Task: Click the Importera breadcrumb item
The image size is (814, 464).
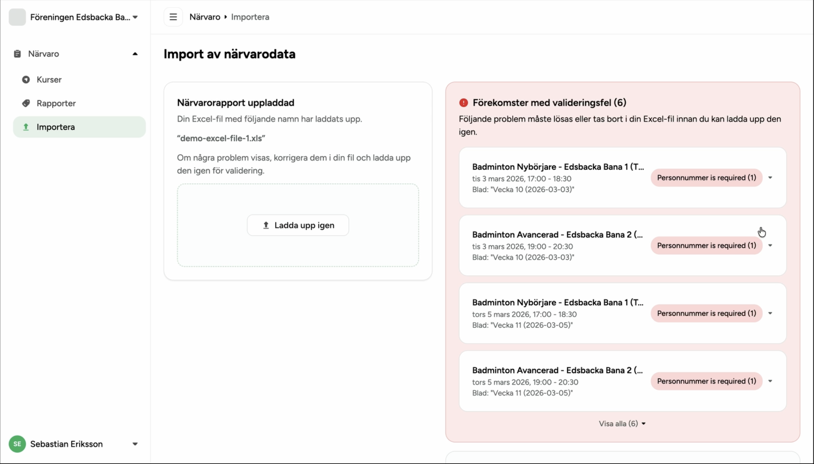Action: (250, 17)
